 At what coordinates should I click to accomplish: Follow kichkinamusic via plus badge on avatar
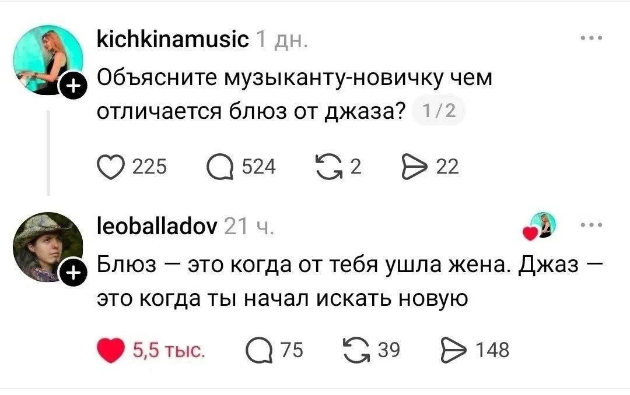(73, 86)
